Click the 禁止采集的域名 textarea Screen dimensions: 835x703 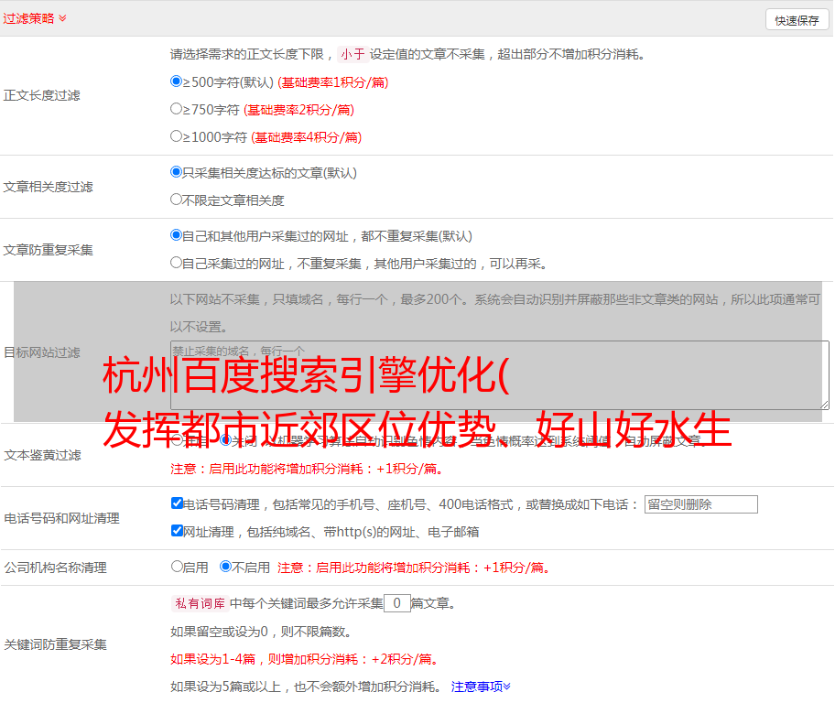point(500,375)
